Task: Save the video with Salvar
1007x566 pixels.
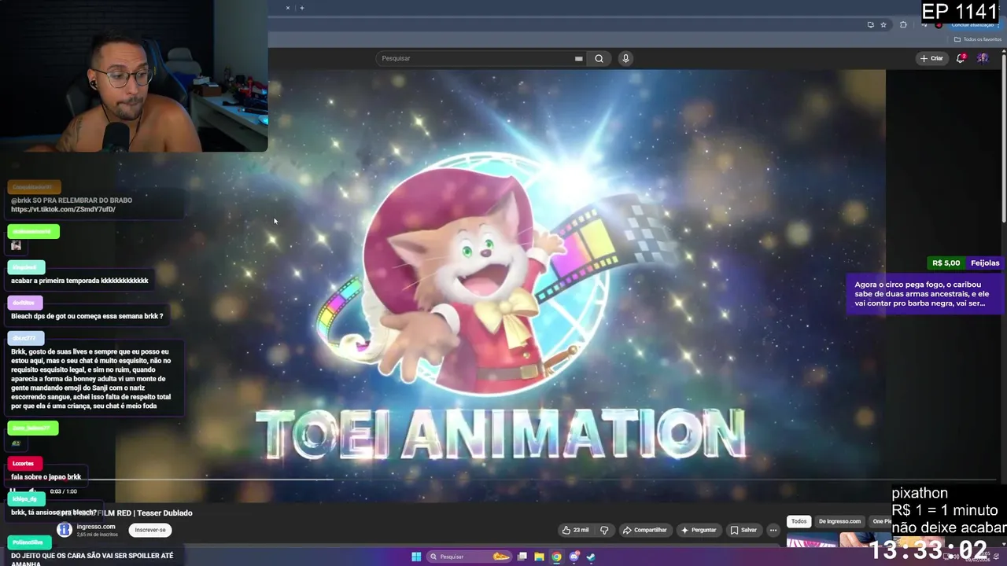Action: (x=743, y=530)
